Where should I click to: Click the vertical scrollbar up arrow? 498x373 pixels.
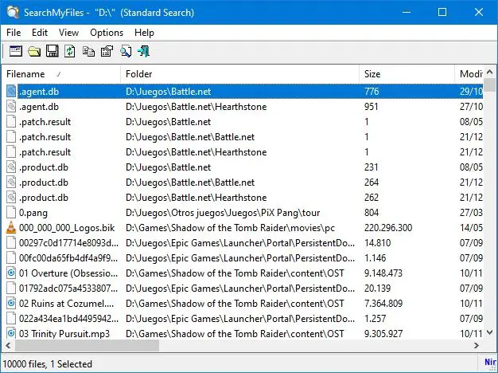[x=490, y=73]
